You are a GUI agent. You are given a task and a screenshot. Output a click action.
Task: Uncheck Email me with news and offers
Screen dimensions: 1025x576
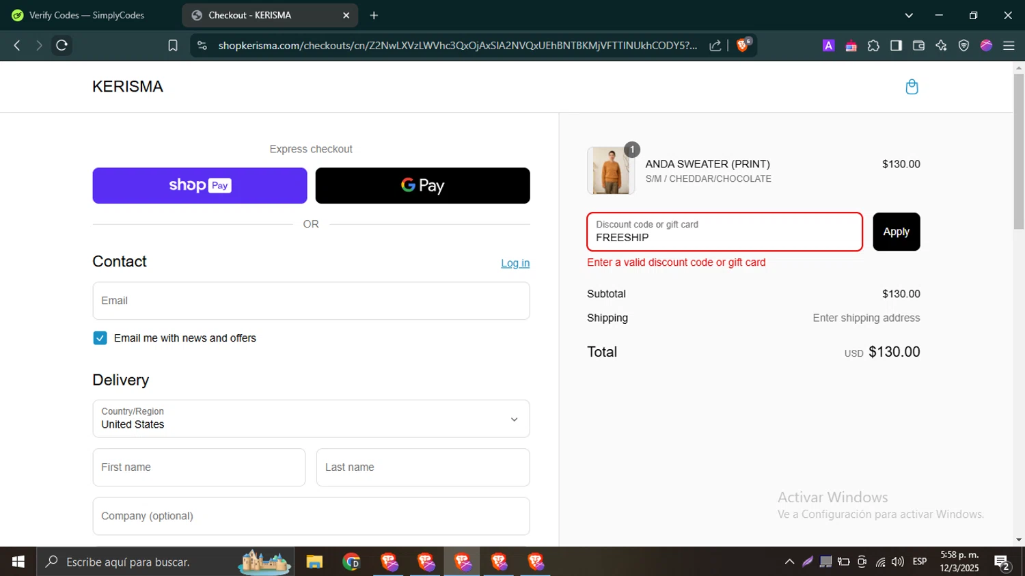(100, 338)
